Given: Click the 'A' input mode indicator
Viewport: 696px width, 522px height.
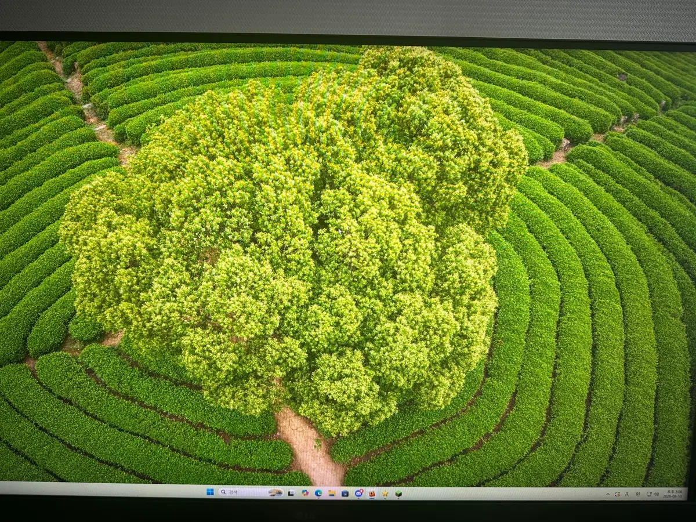Looking at the screenshot, I should point(627,494).
